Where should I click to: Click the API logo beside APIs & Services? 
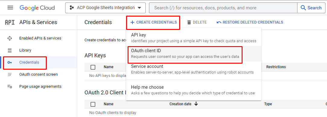coord(10,22)
